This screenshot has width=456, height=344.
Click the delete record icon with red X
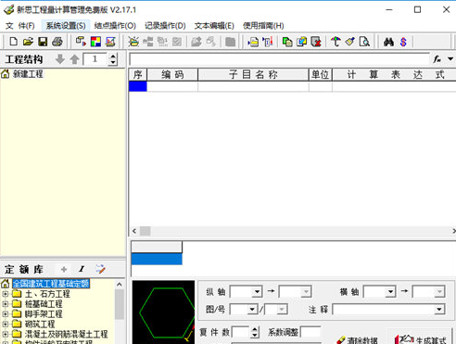[316, 42]
